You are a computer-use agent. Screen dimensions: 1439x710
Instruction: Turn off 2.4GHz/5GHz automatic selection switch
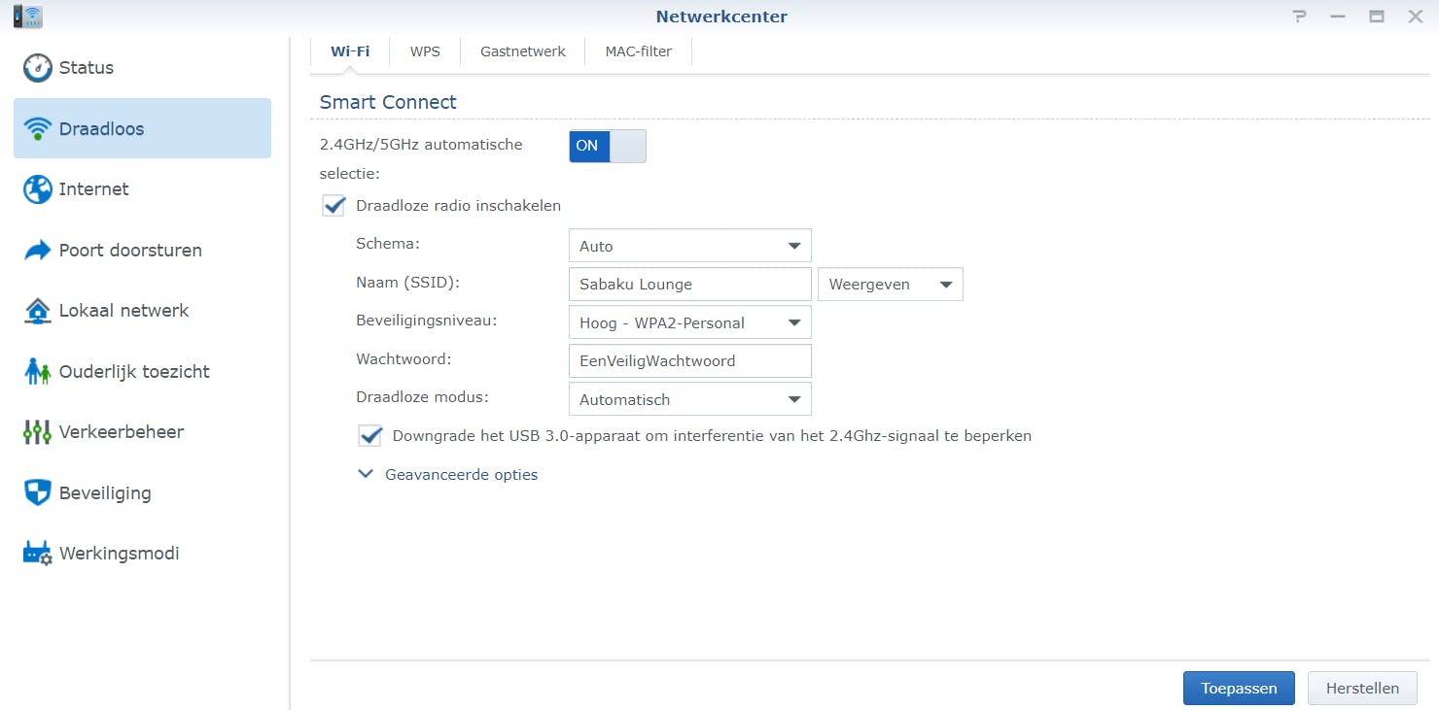(607, 146)
